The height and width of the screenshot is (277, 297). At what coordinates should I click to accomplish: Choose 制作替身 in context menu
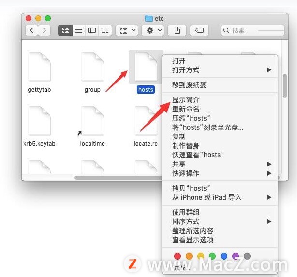click(220, 146)
